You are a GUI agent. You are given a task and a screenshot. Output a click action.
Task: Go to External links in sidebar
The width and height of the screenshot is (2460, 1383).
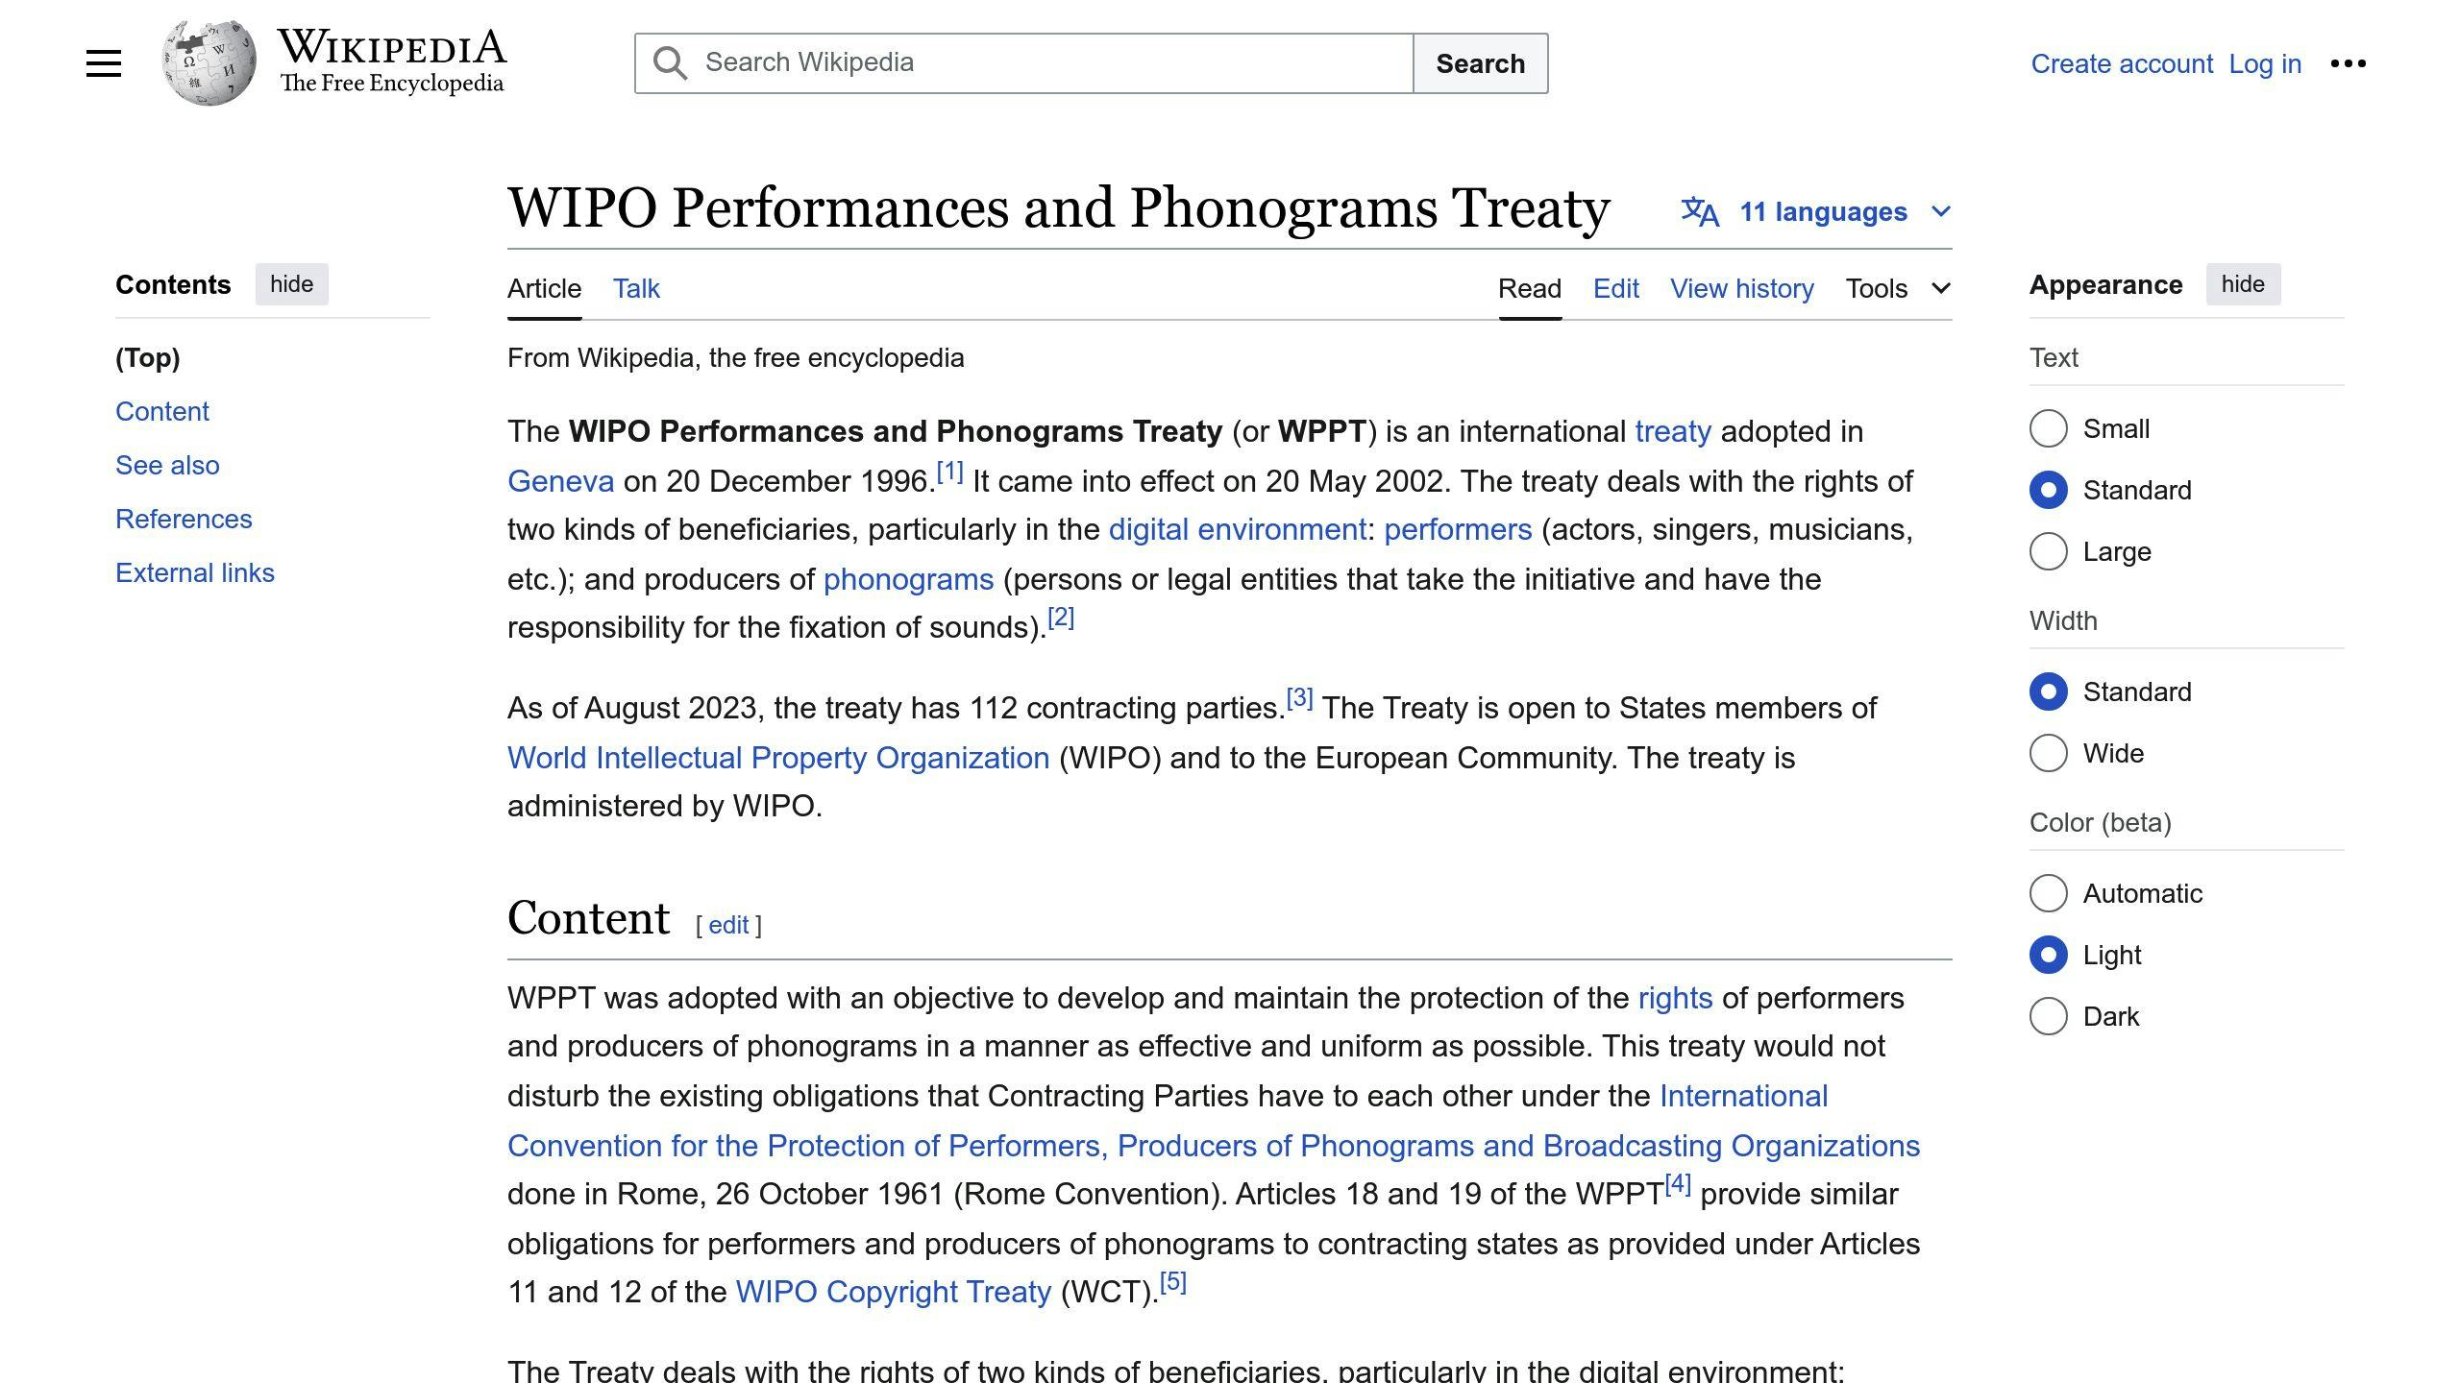point(195,572)
